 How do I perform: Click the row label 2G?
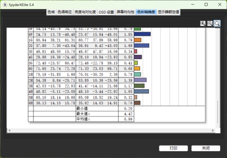click(31, 46)
